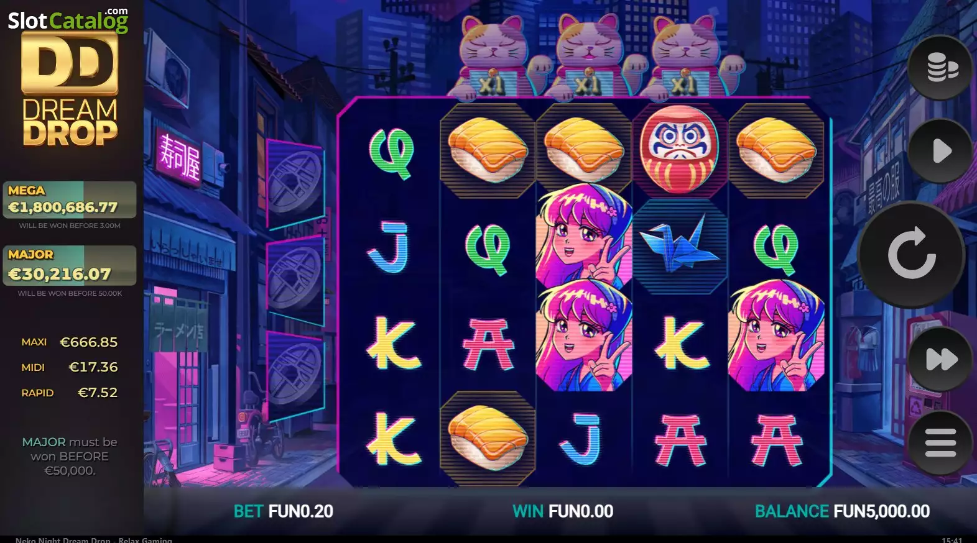This screenshot has height=543, width=977.
Task: Open the hamburger menu button
Action: point(941,442)
